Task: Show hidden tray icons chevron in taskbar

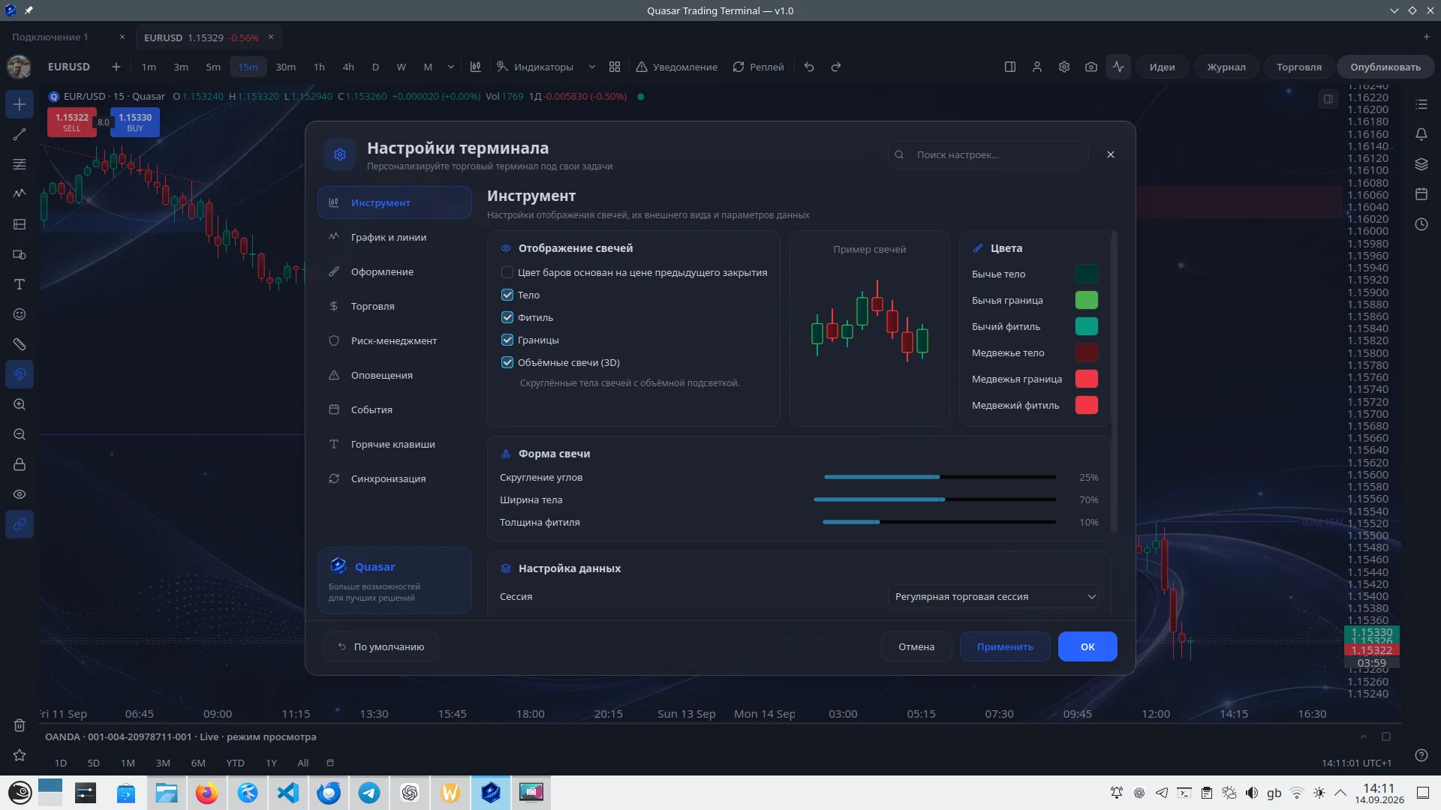Action: tap(1340, 793)
